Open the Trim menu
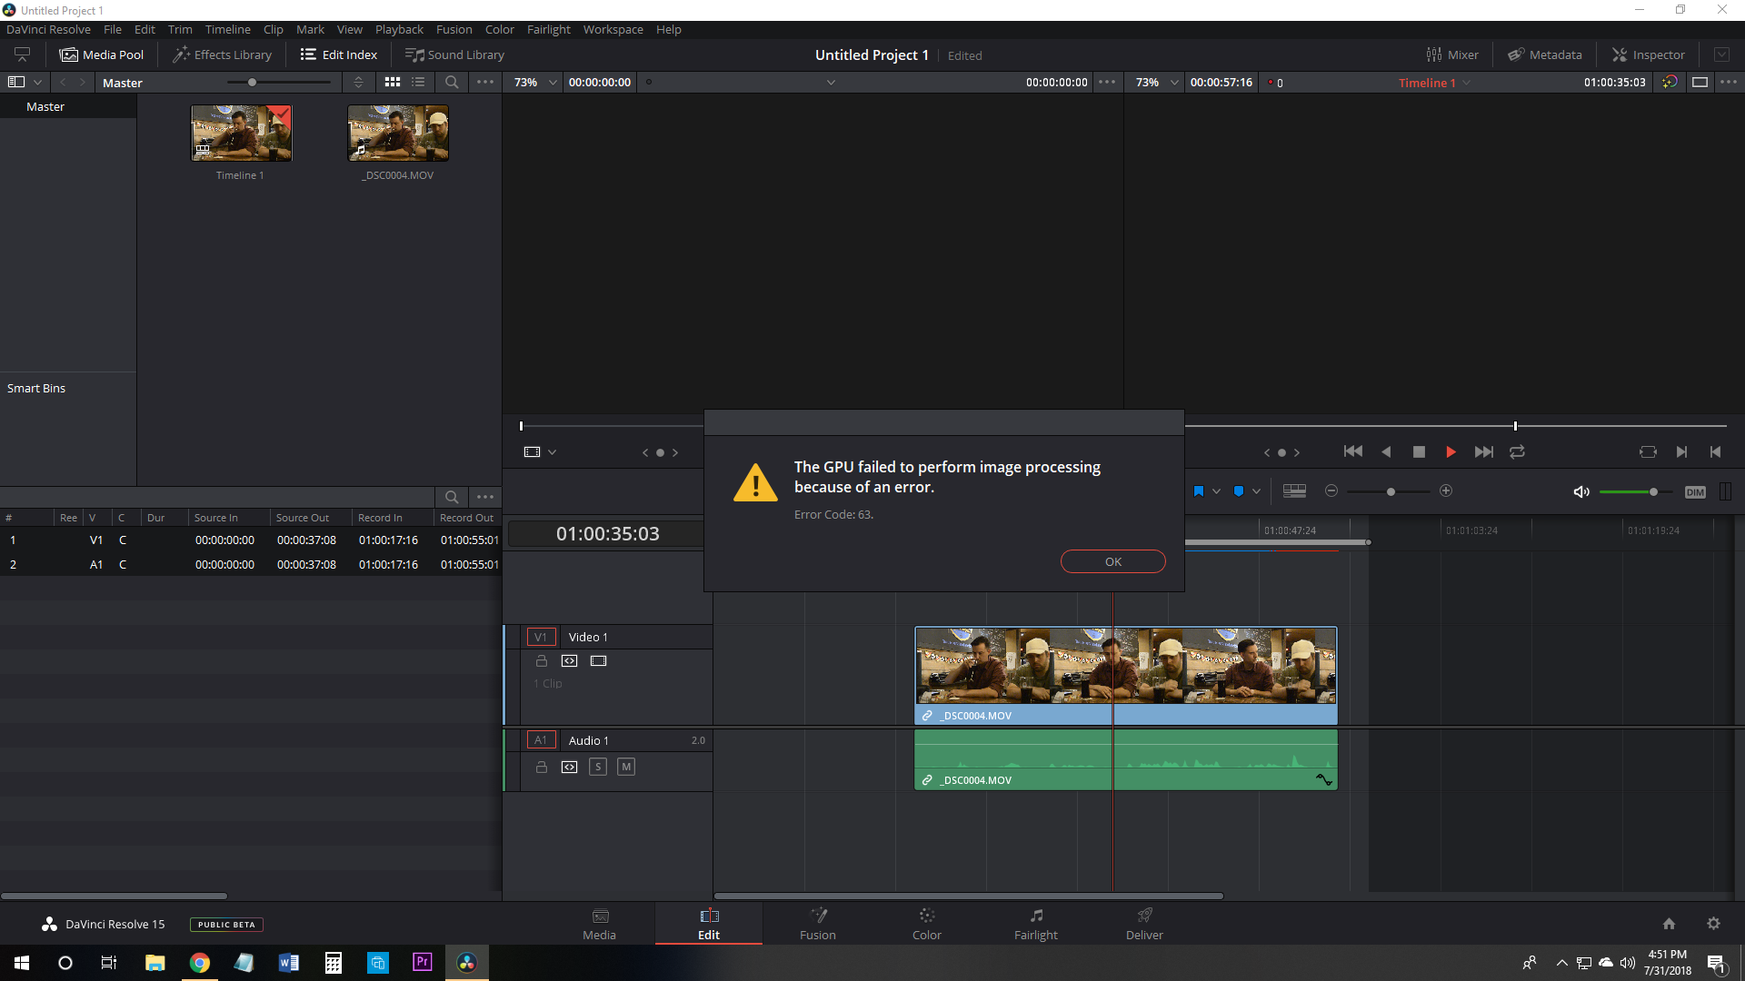Screen dimensions: 1745x981 point(180,29)
